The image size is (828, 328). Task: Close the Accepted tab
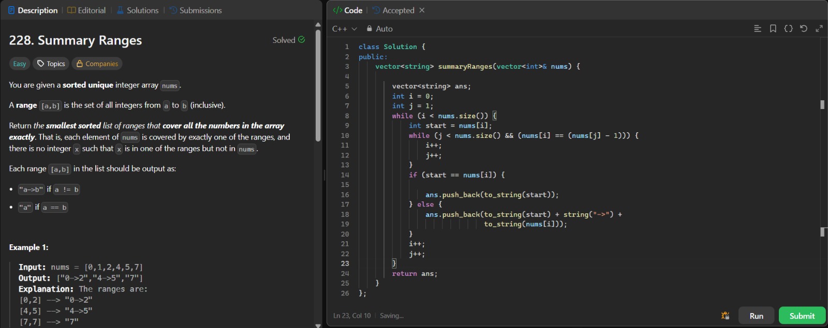(422, 10)
